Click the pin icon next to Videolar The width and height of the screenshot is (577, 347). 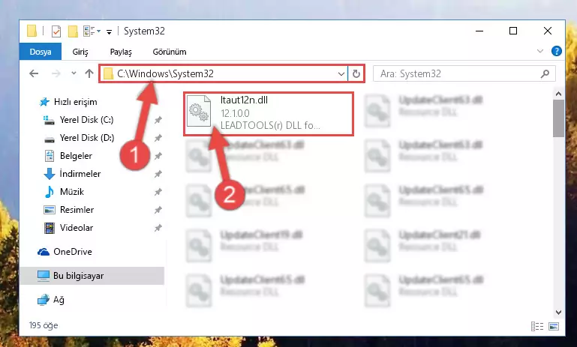158,229
